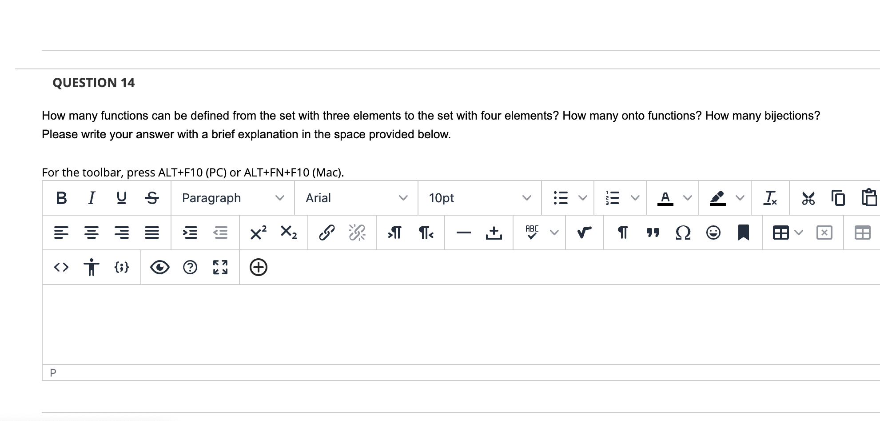Apply strikethrough formatting

pos(151,198)
